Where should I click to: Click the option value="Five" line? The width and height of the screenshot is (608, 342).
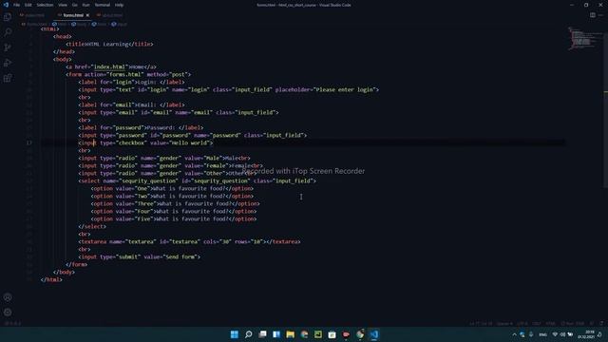(x=174, y=219)
